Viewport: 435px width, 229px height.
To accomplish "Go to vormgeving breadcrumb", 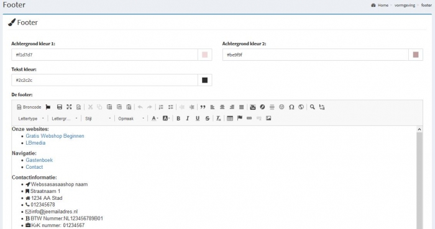I will (405, 5).
